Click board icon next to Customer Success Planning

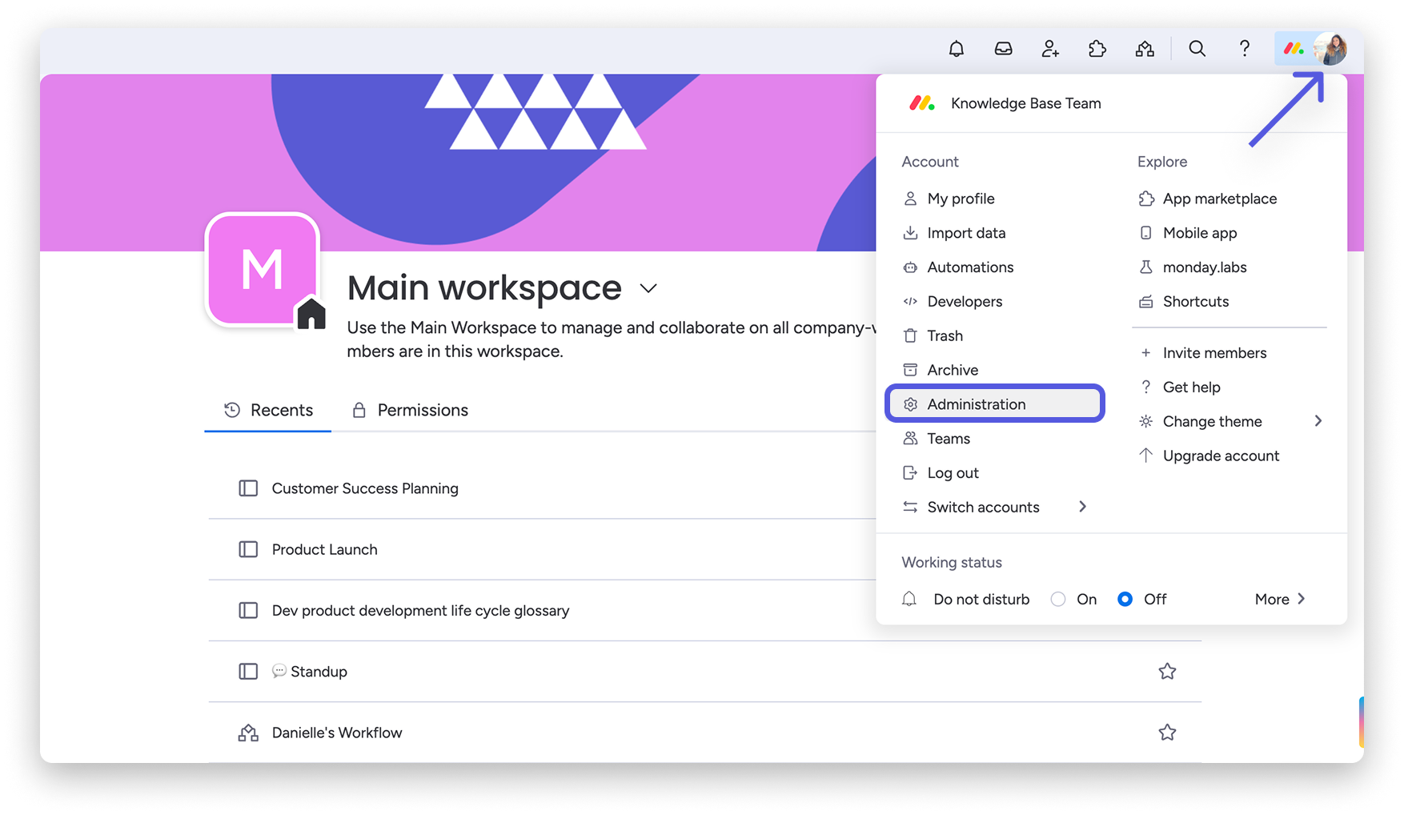tap(248, 488)
